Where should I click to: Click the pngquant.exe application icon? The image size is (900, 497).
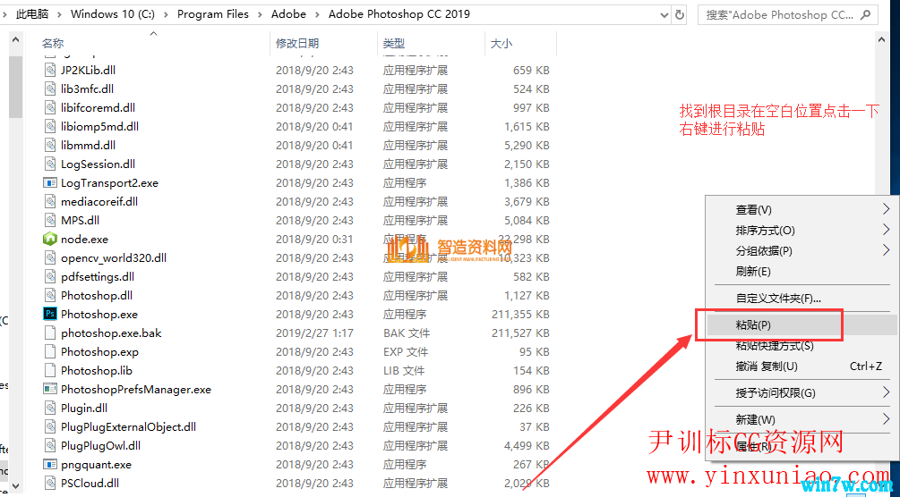[x=50, y=464]
